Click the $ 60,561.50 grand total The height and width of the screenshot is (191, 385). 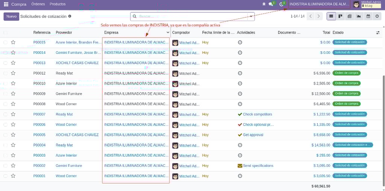[x=321, y=186]
